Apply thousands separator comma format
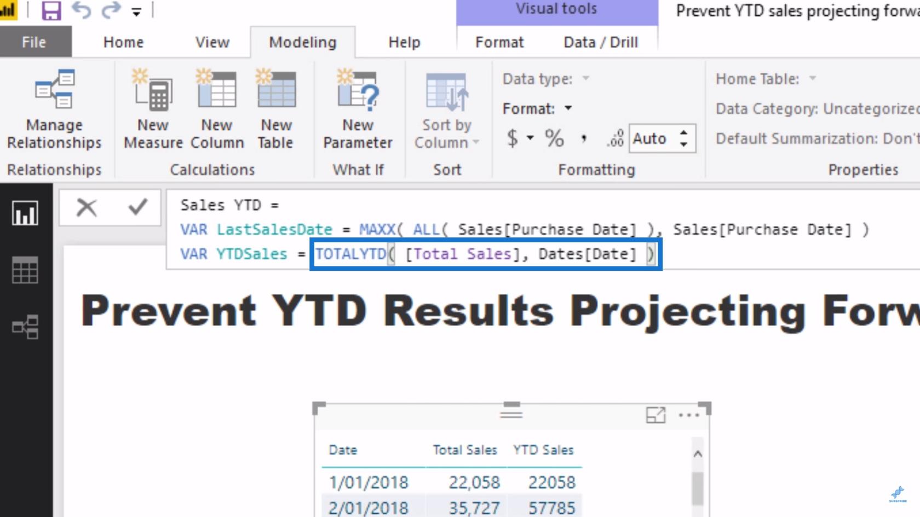The width and height of the screenshot is (920, 517). coord(584,138)
